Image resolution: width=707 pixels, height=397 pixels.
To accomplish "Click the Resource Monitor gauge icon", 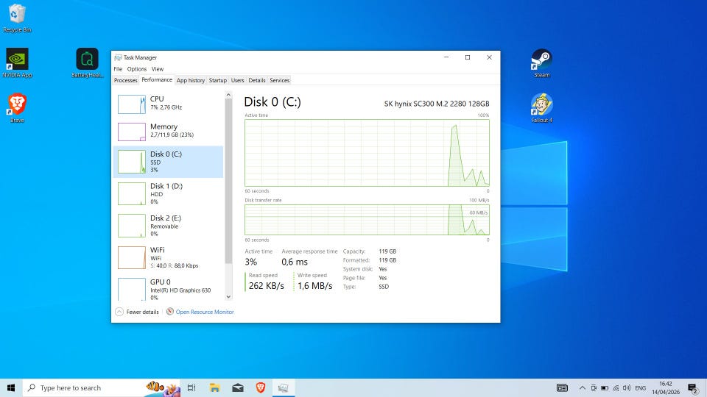I will coord(170,311).
